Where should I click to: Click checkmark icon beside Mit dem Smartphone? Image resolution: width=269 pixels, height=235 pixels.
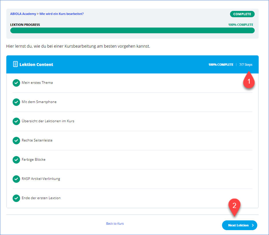[16, 102]
